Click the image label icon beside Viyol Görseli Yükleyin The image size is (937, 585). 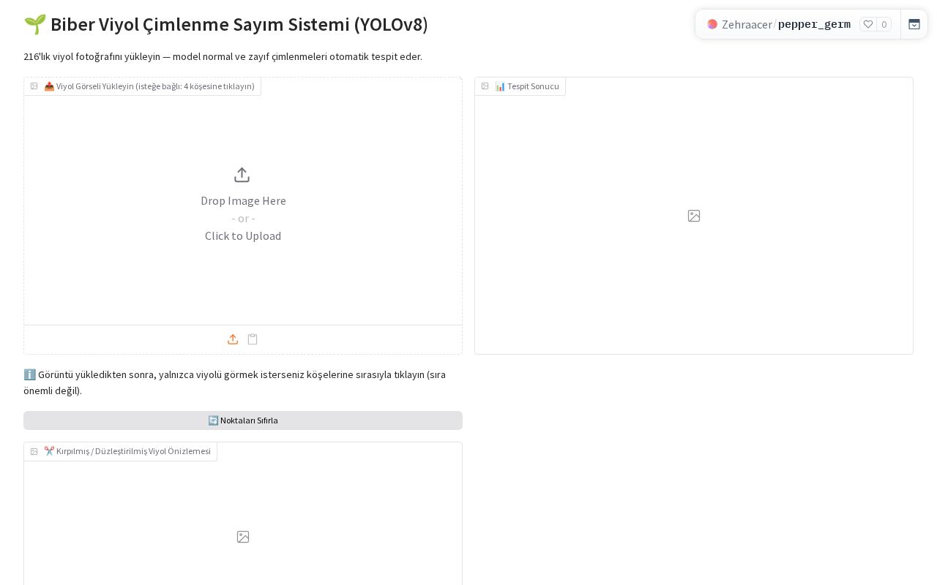coord(34,86)
